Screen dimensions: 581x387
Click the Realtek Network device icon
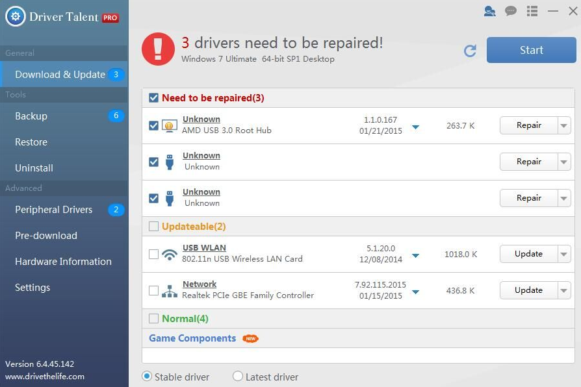[170, 291]
